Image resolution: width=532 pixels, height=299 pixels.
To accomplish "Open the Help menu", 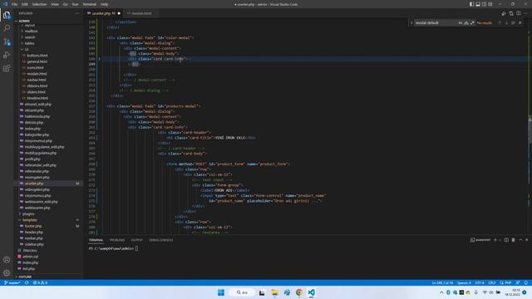I will 104,4.
